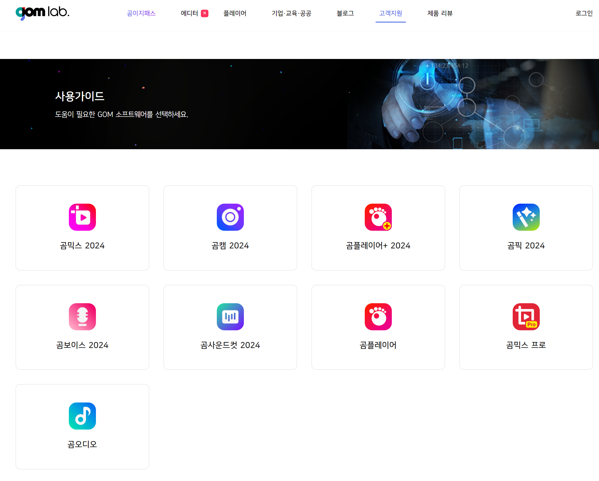The height and width of the screenshot is (481, 599).
Task: Select the GOM Sound Cut 2024 waveform icon
Action: point(230,317)
